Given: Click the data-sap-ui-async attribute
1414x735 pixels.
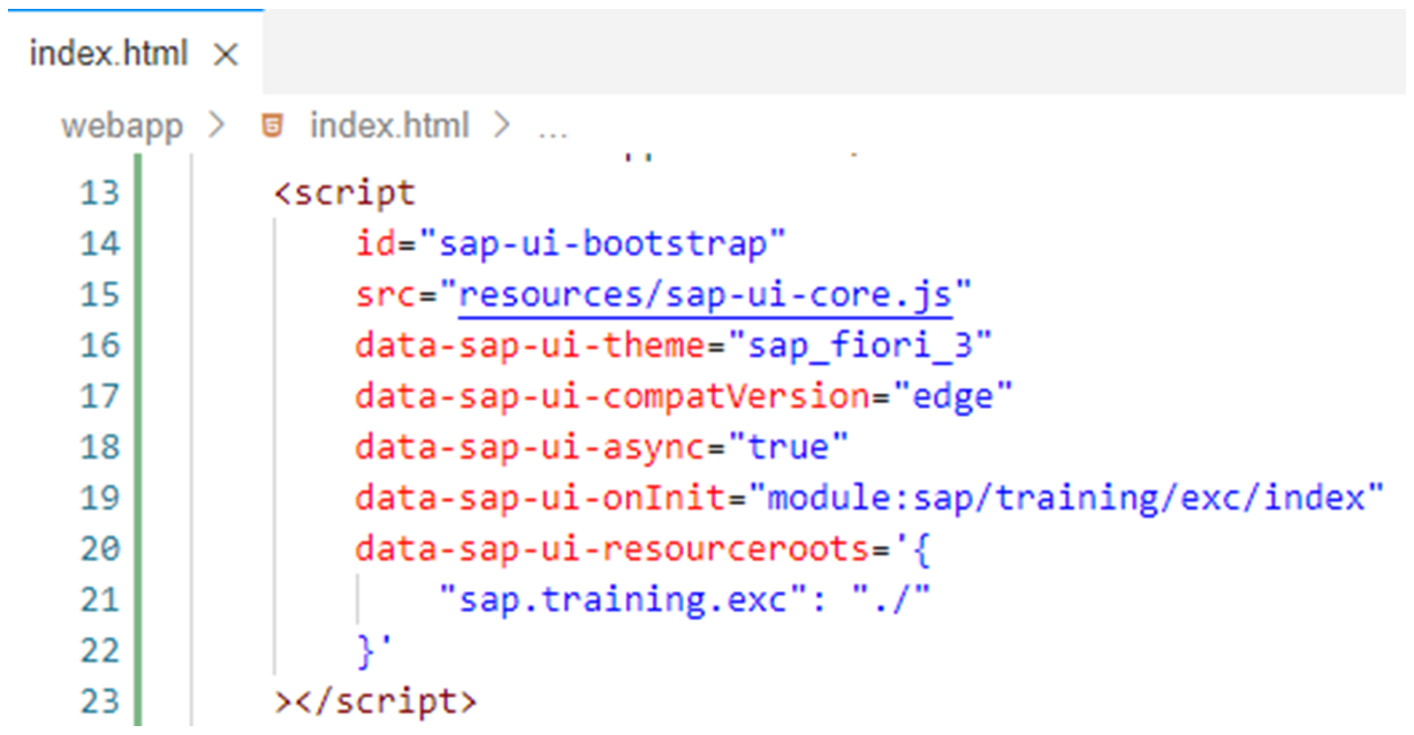Looking at the screenshot, I should point(530,447).
